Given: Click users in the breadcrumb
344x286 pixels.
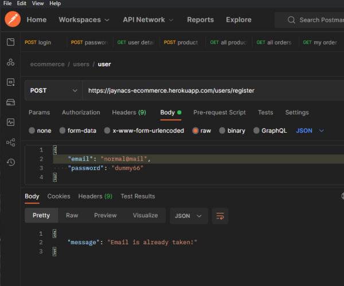Looking at the screenshot, I should pos(81,64).
